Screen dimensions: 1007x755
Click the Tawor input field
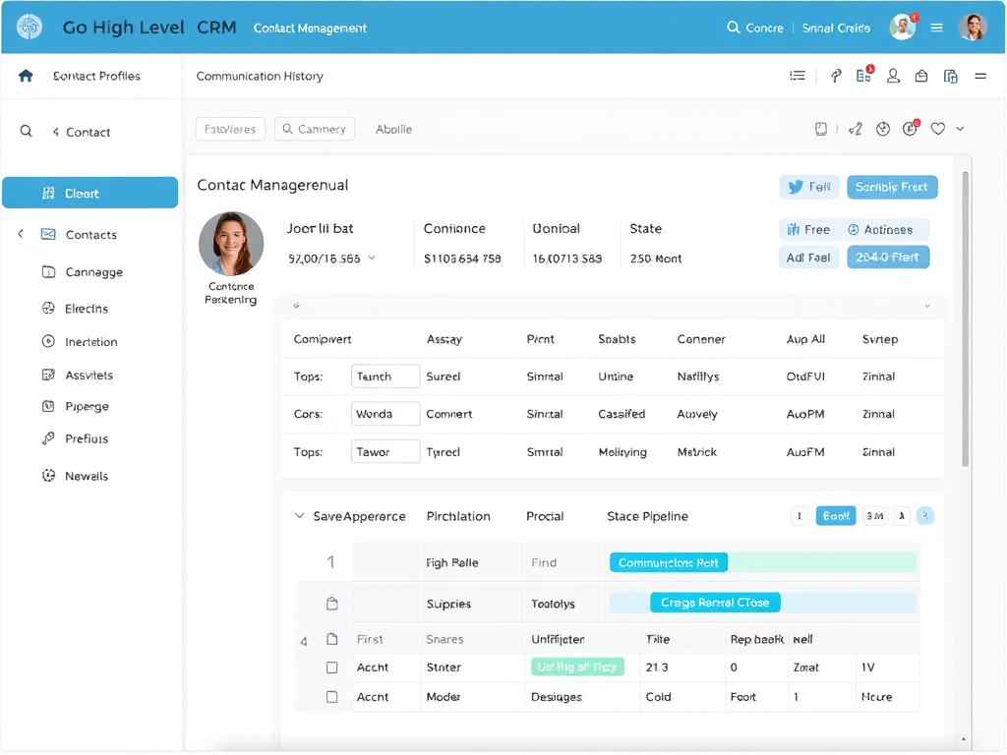(x=385, y=452)
